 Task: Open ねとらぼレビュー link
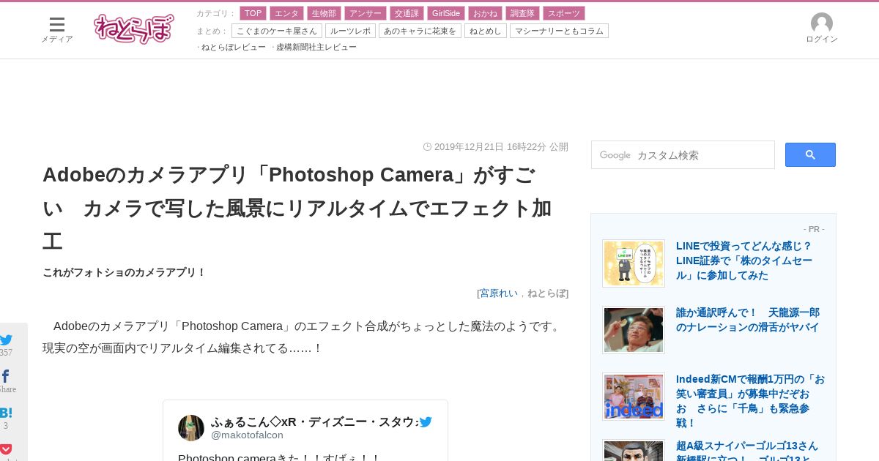233,47
